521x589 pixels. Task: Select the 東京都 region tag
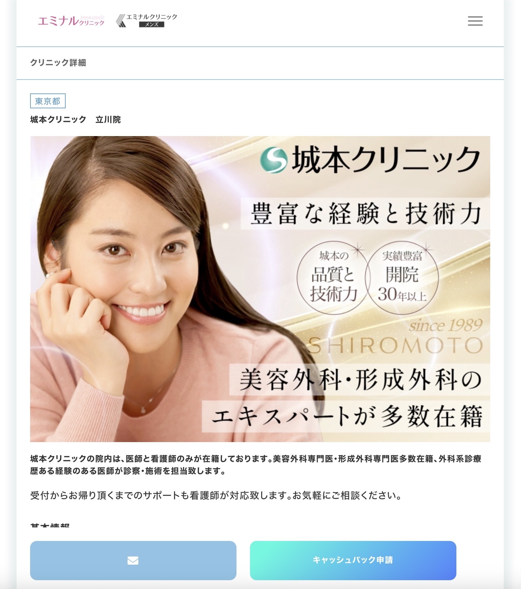click(48, 101)
